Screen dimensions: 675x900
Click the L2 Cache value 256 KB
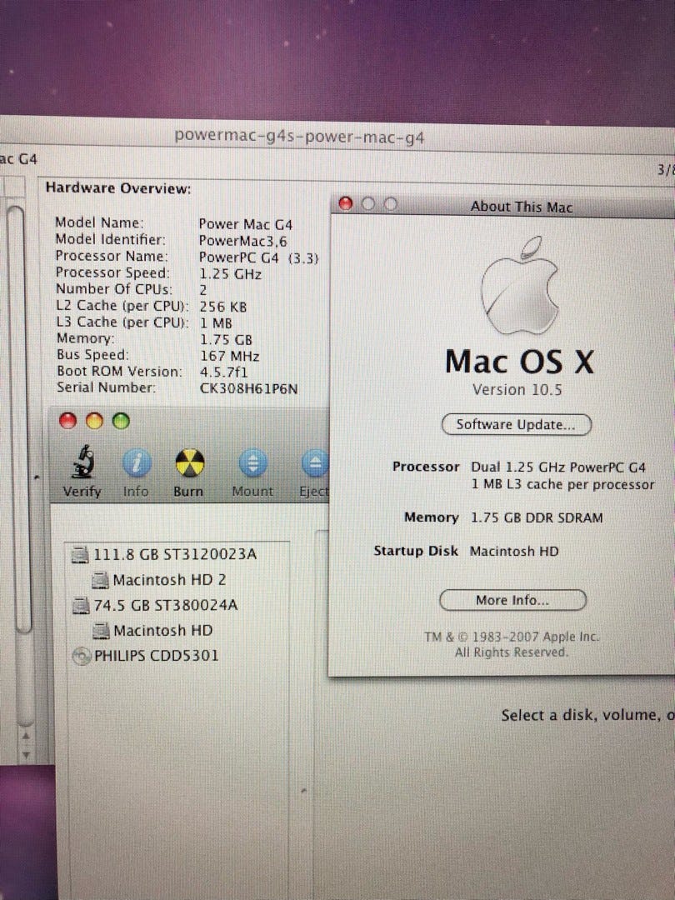click(222, 307)
